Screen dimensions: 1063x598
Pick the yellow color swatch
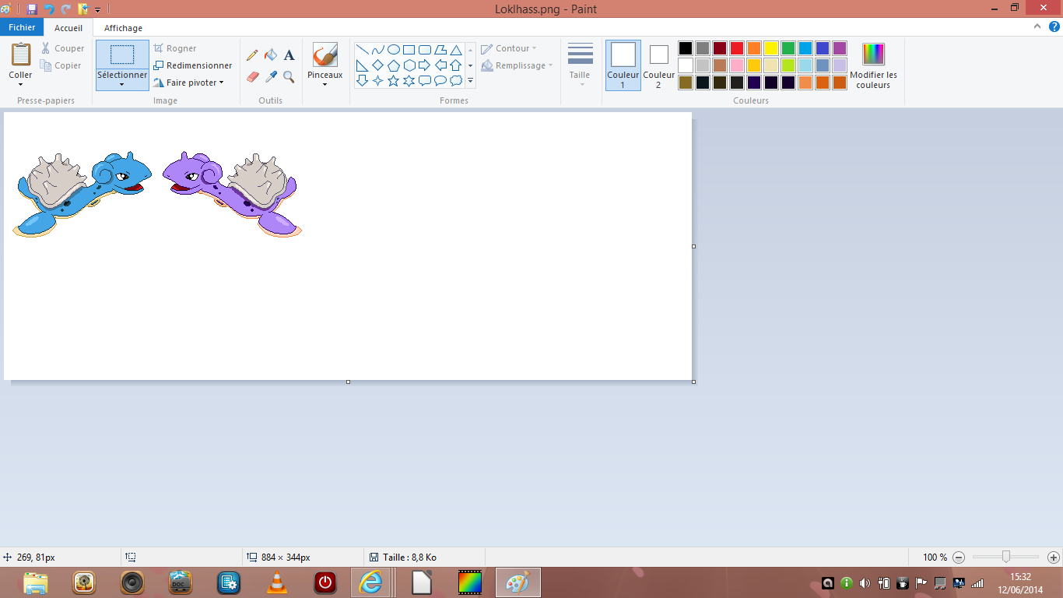tap(771, 48)
